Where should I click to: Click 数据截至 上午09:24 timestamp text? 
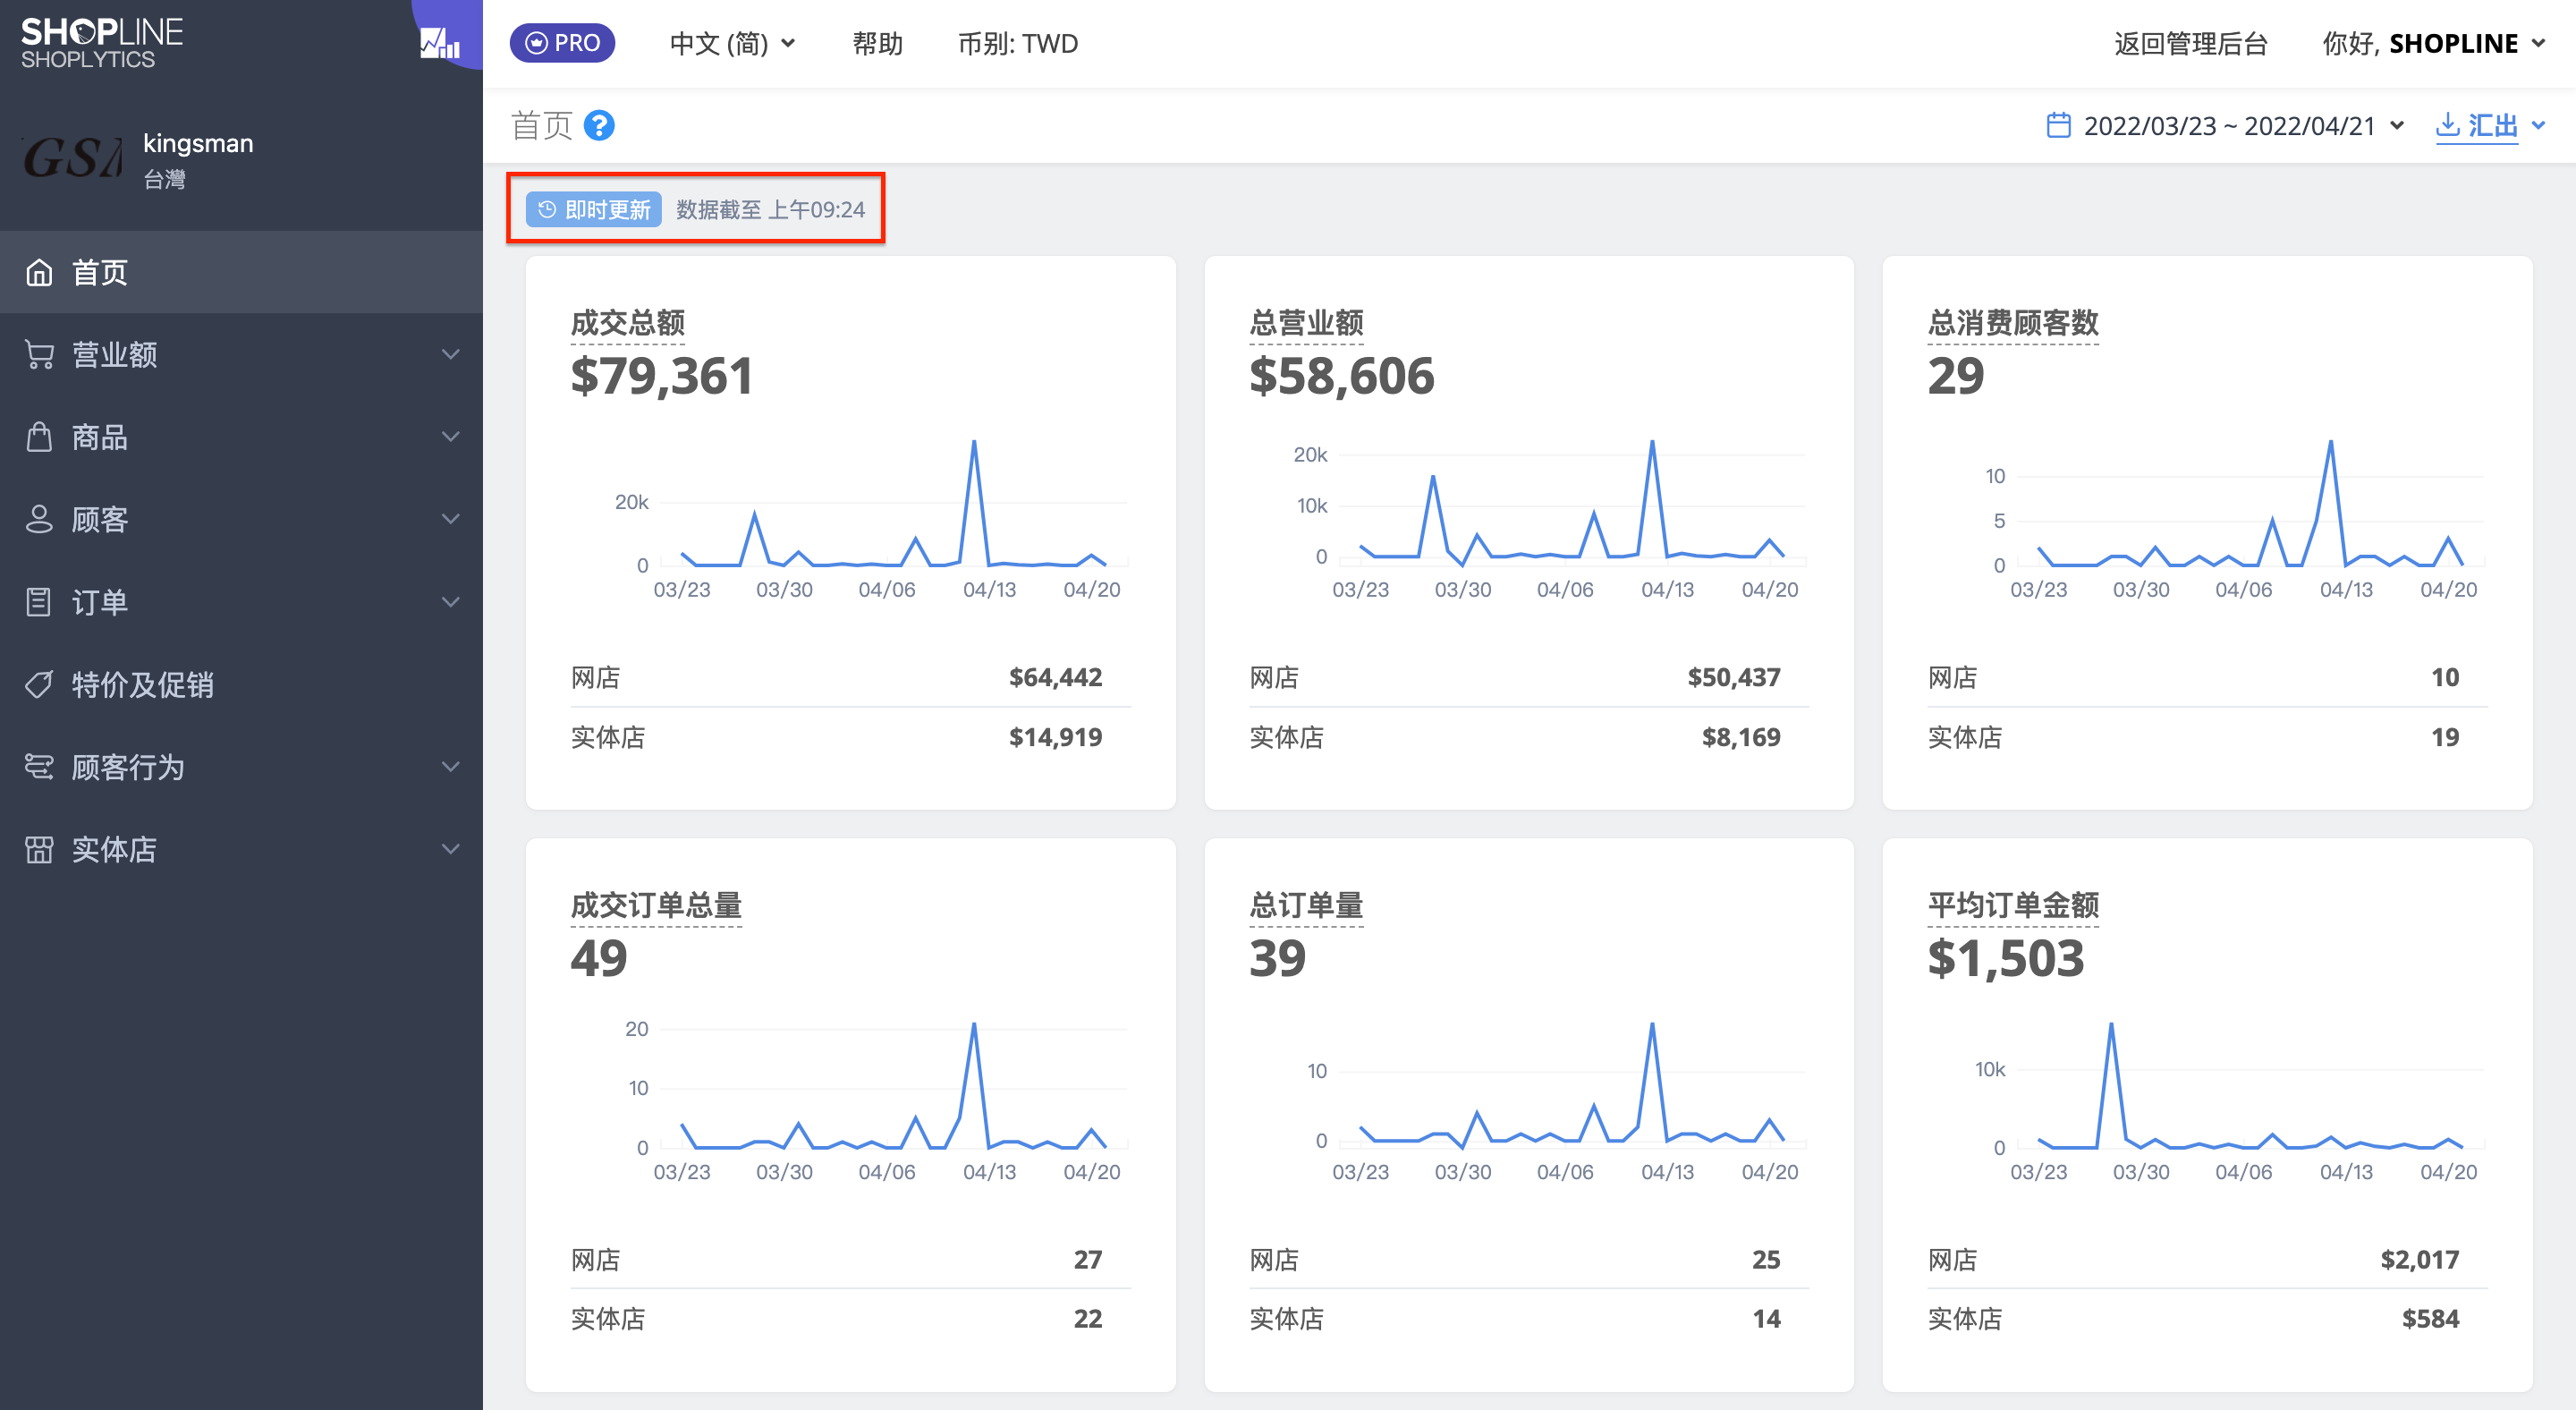coord(770,210)
